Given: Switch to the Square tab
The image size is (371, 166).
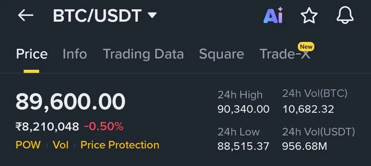Looking at the screenshot, I should point(221,54).
